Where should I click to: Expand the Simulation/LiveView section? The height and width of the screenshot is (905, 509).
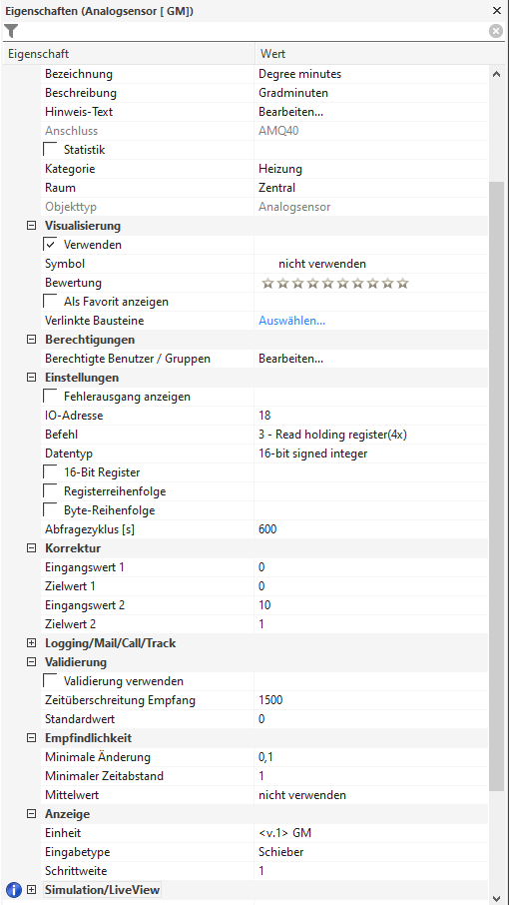pyautogui.click(x=32, y=889)
